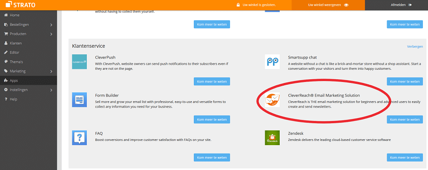The image size is (428, 170).
Task: Click Kom meer te weten for CleverReach
Action: (x=405, y=119)
